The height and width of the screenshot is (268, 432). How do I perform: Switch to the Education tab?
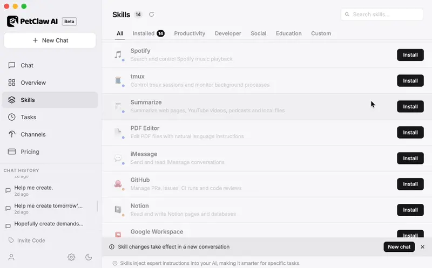(289, 33)
